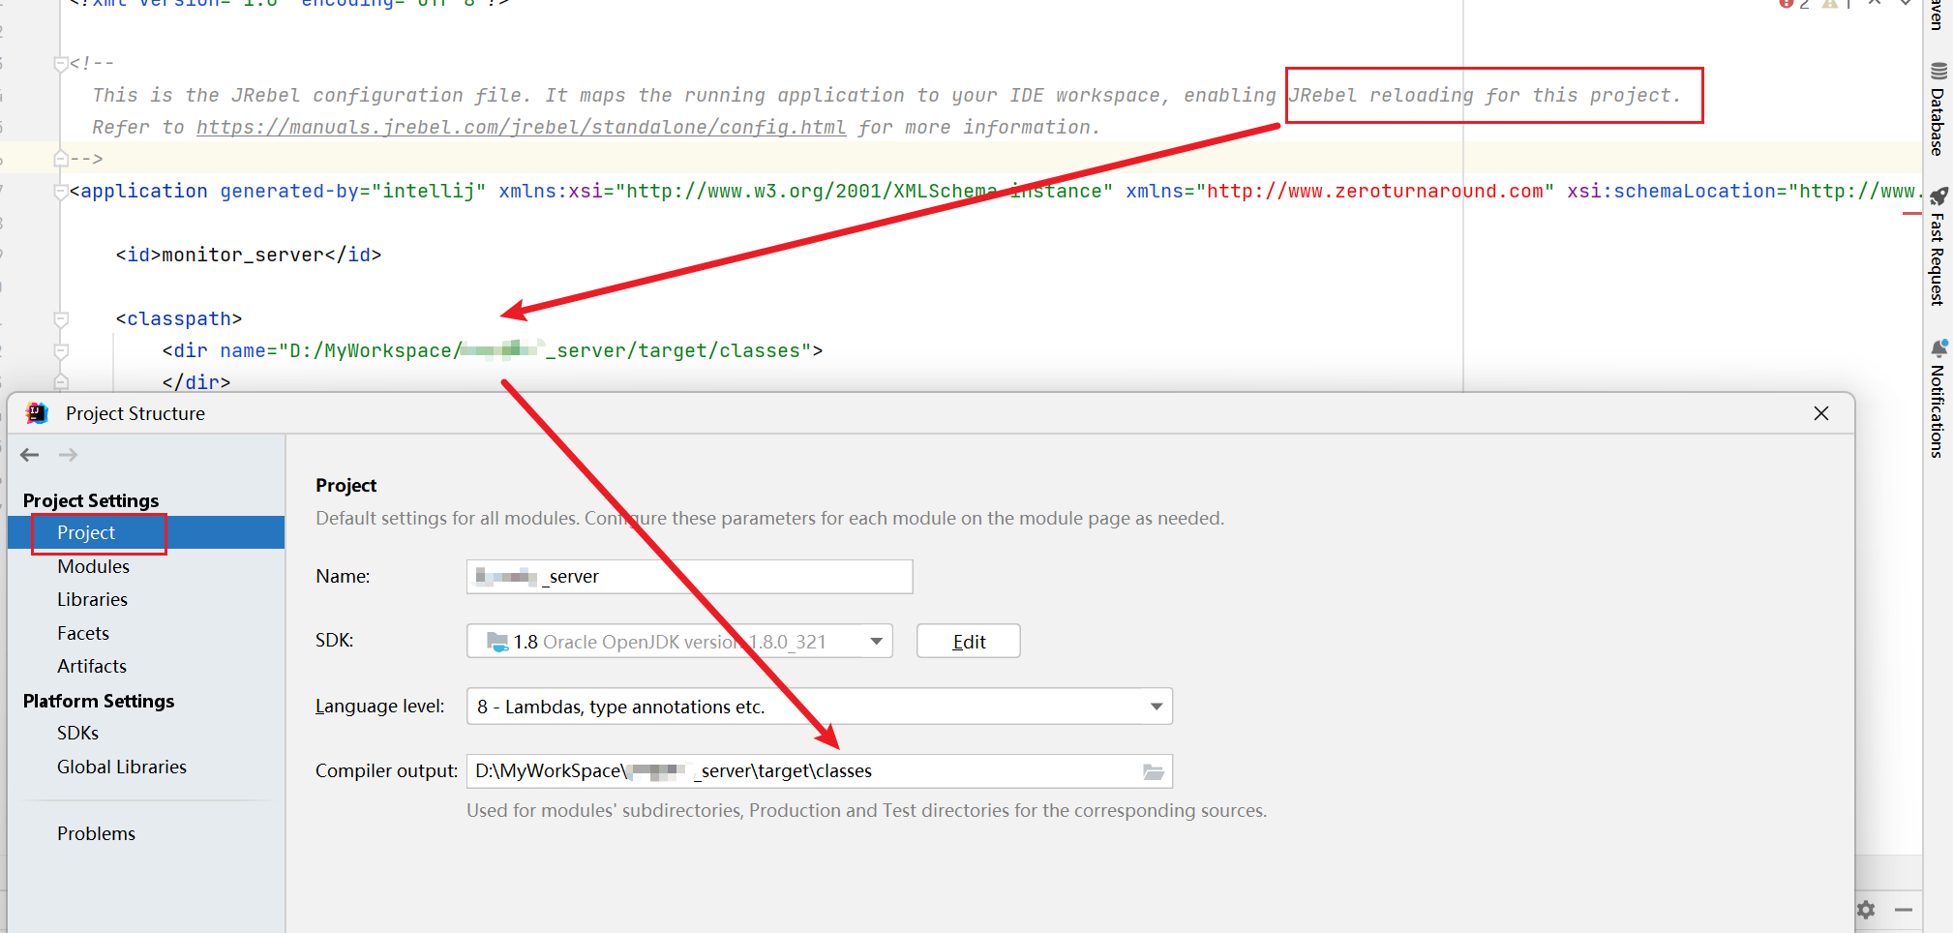Click the IntelliJ logo in dialog title

[37, 413]
